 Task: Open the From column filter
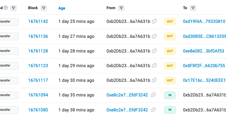click(x=121, y=8)
